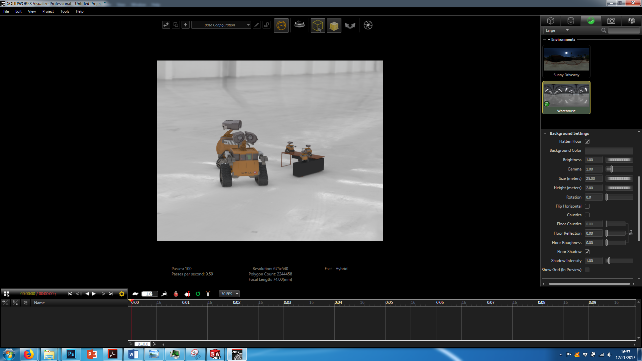Viewport: 642px width, 361px height.
Task: Select the Warehouse environment thumbnail
Action: (566, 98)
